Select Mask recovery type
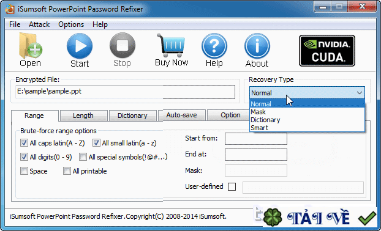This screenshot has width=381, height=231. pyautogui.click(x=307, y=112)
